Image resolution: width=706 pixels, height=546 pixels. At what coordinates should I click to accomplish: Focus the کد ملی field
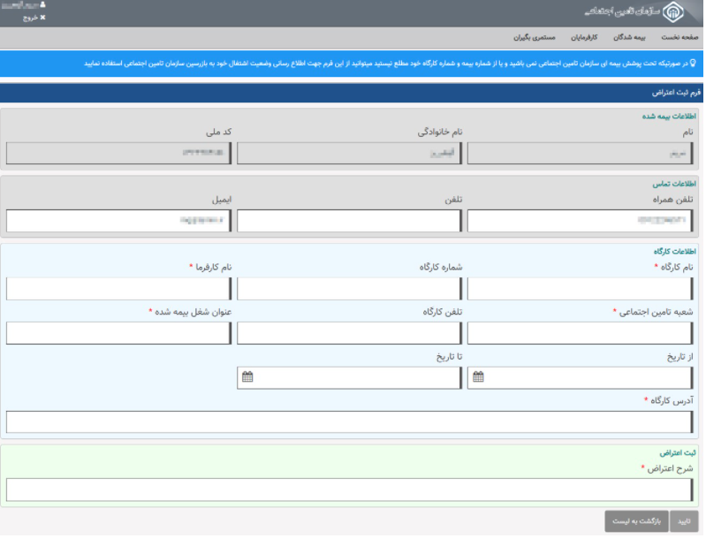pos(119,154)
